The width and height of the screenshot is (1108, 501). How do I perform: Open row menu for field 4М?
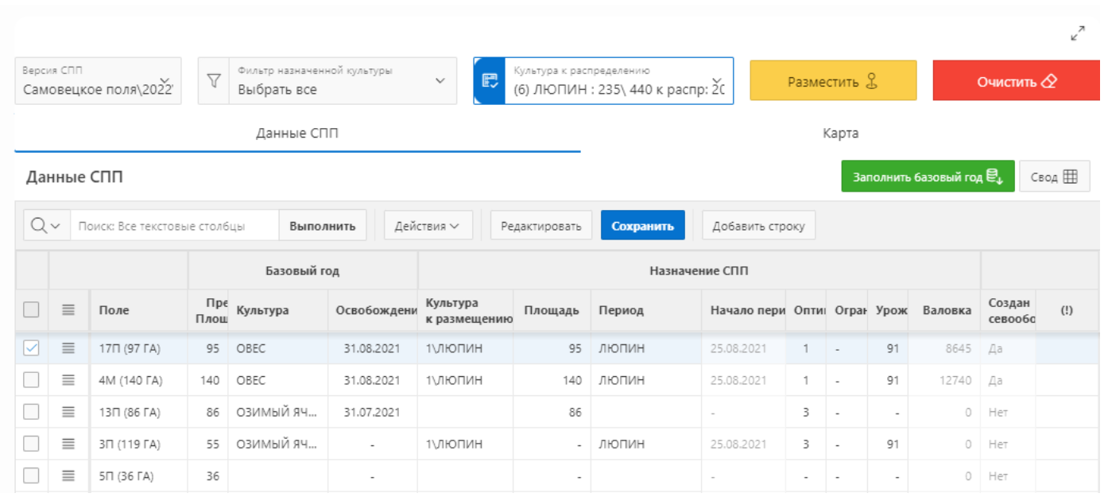(x=68, y=380)
